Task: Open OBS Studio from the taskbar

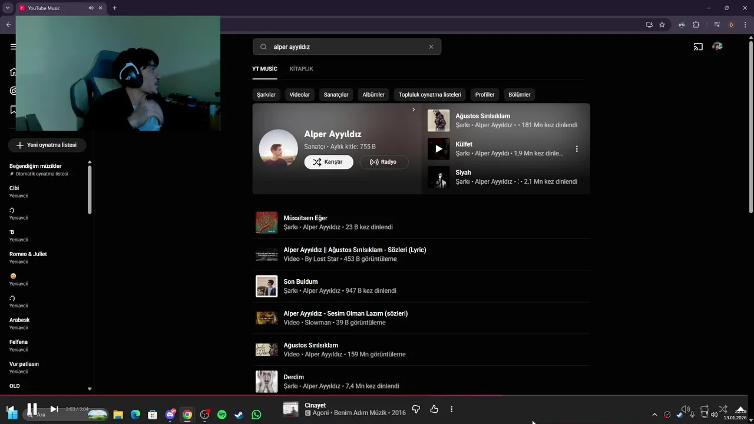Action: [204, 415]
